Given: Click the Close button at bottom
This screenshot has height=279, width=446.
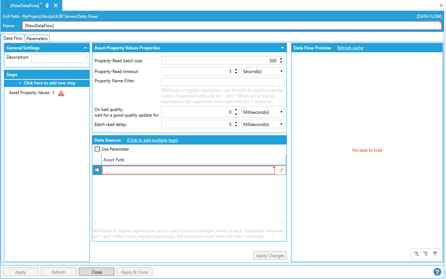Looking at the screenshot, I should pos(97,272).
